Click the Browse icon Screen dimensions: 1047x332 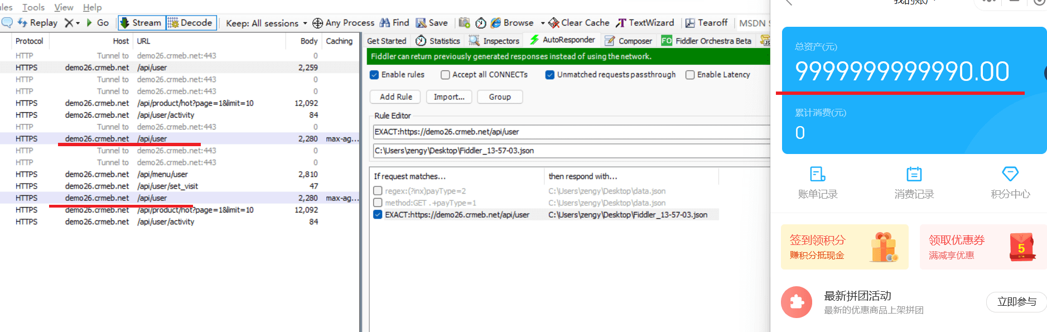tap(496, 23)
